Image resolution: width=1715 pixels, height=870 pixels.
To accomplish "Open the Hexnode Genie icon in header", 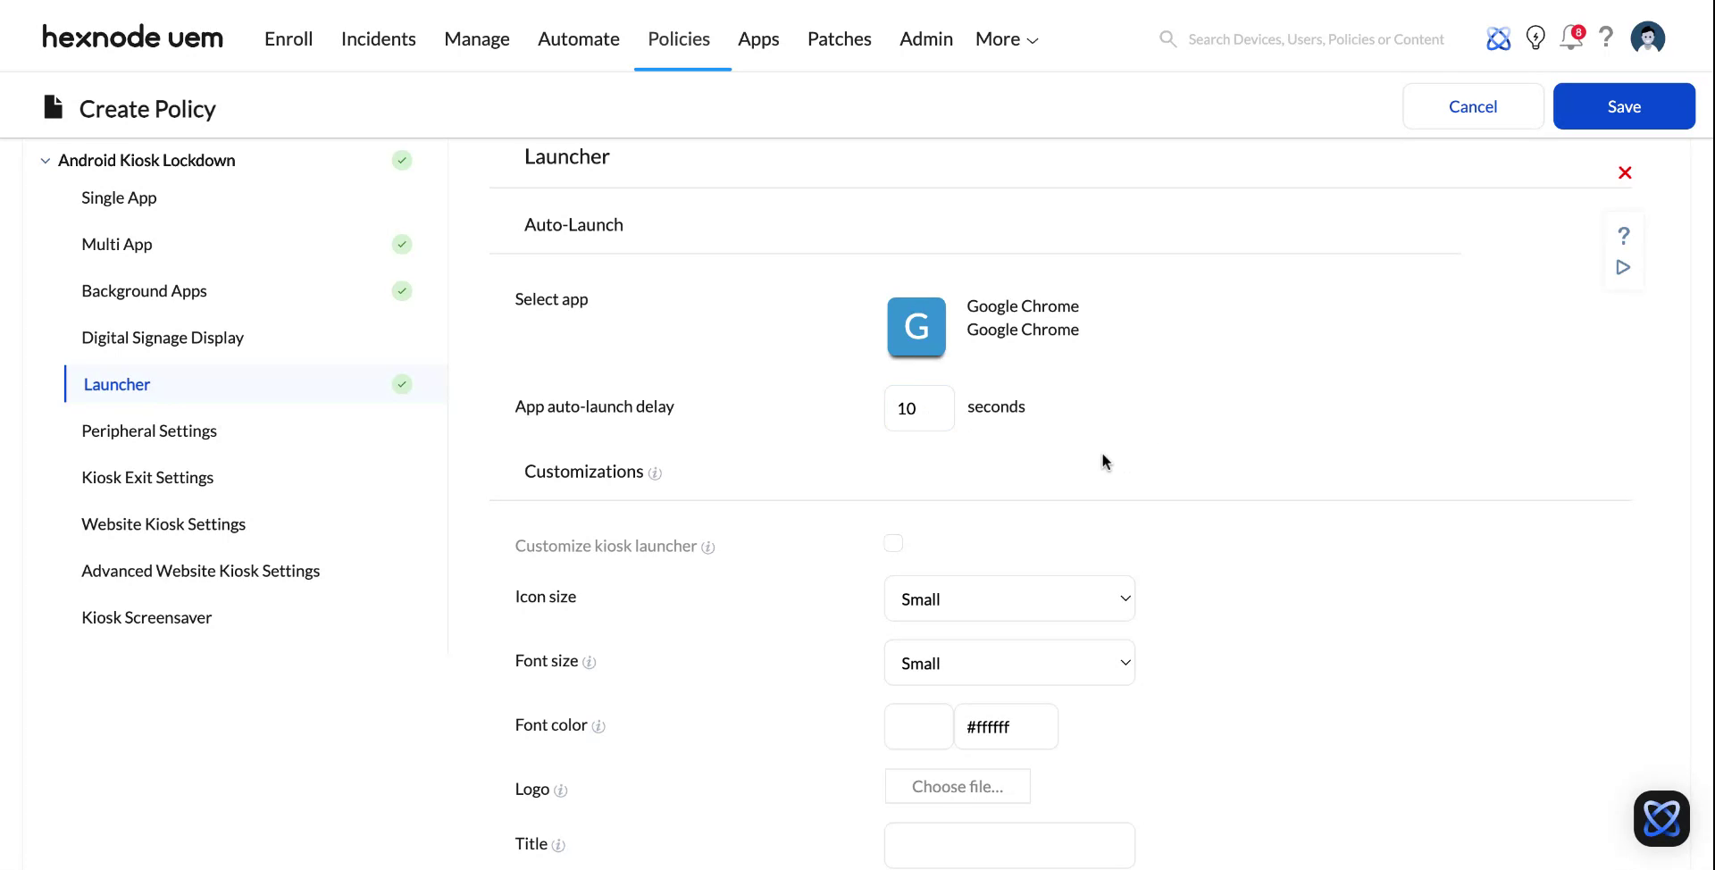I will pos(1498,38).
